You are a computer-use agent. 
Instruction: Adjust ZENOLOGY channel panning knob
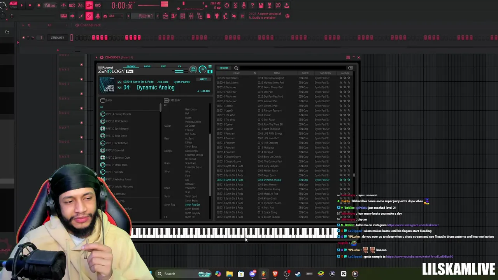(28, 38)
